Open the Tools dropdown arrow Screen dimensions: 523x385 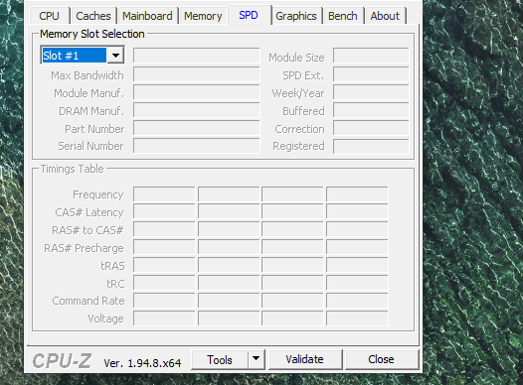(x=257, y=359)
